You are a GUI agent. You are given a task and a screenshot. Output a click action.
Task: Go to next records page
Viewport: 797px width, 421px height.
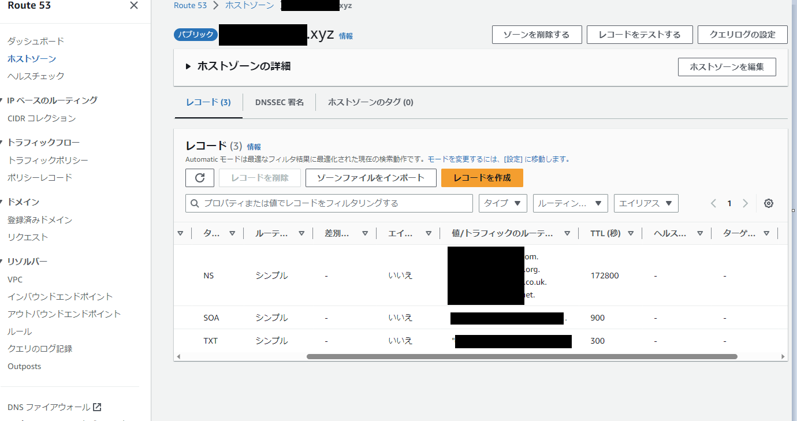745,203
